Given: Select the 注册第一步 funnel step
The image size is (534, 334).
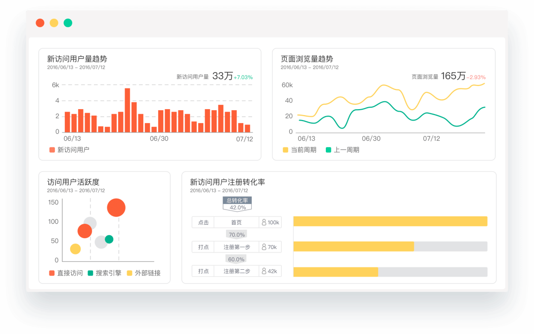Looking at the screenshot, I should point(236,247).
